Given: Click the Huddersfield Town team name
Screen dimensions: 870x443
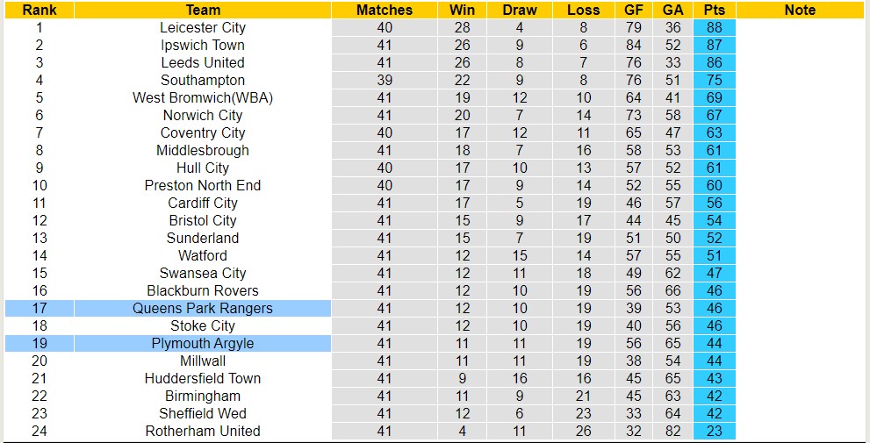Looking at the screenshot, I should 203,379.
